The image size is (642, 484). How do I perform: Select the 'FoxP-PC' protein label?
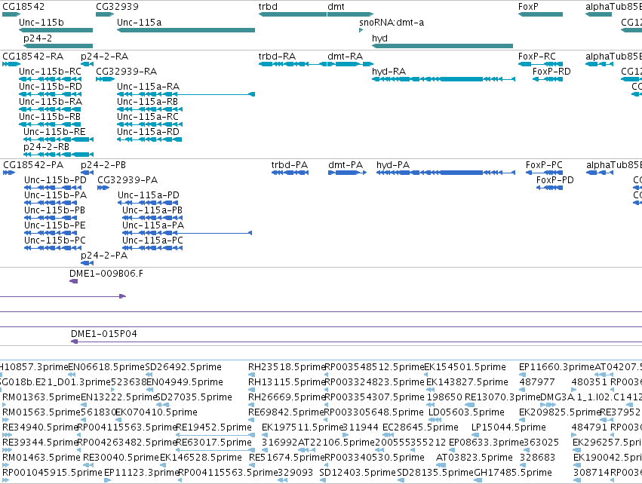pyautogui.click(x=544, y=165)
